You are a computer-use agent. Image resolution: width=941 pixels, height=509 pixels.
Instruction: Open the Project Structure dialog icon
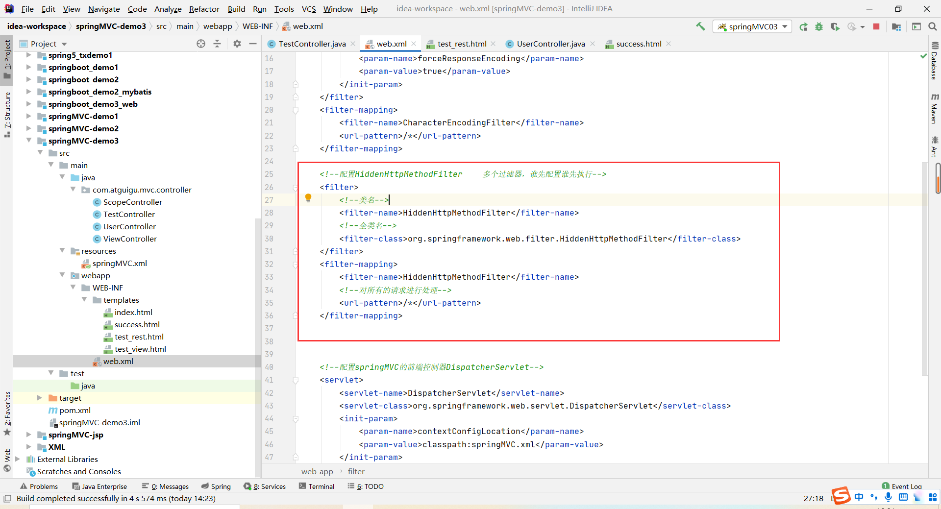tap(896, 26)
